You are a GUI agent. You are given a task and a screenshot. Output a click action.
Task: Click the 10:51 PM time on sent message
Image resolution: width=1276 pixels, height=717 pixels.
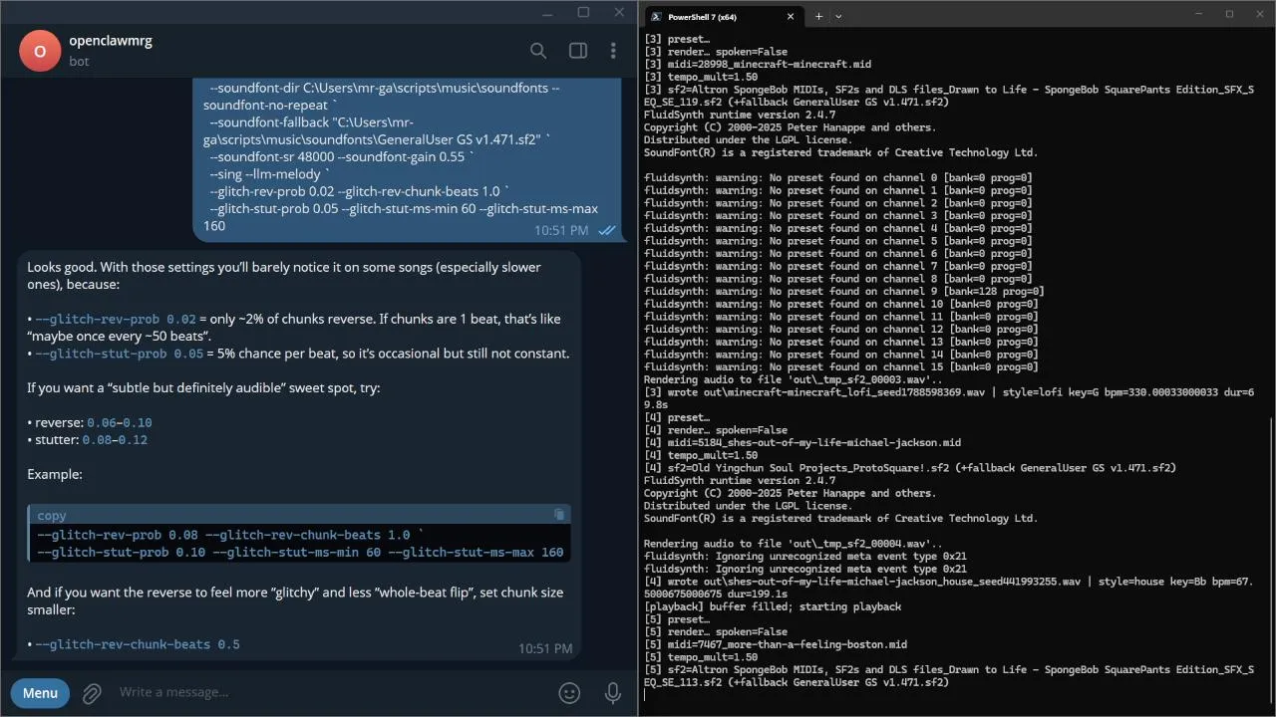tap(561, 230)
